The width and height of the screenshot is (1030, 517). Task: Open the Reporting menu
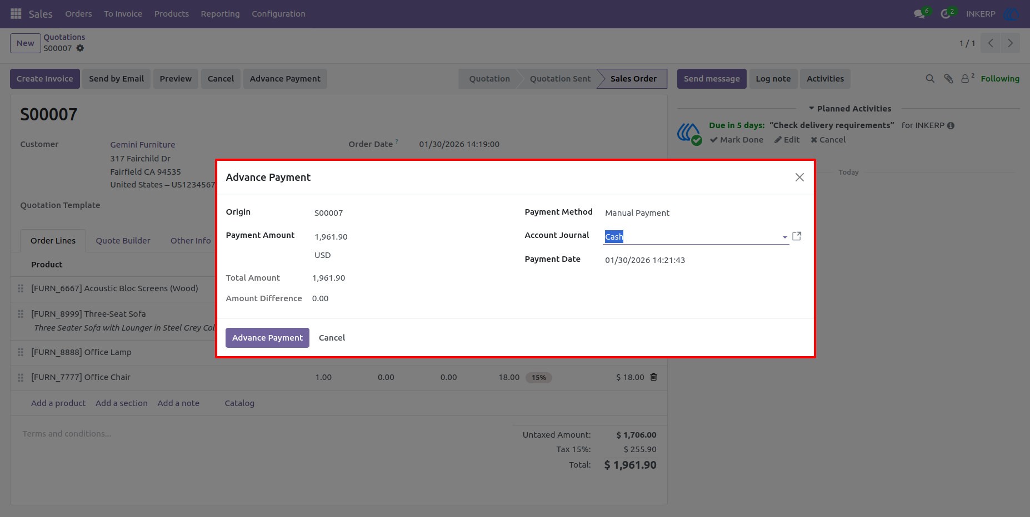point(220,14)
